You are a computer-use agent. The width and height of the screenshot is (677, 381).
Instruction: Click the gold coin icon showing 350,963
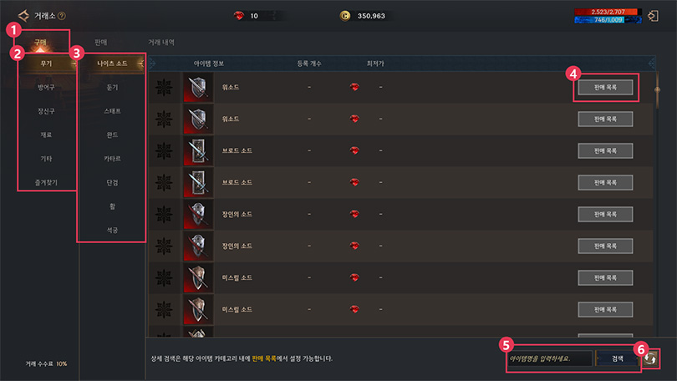(345, 16)
